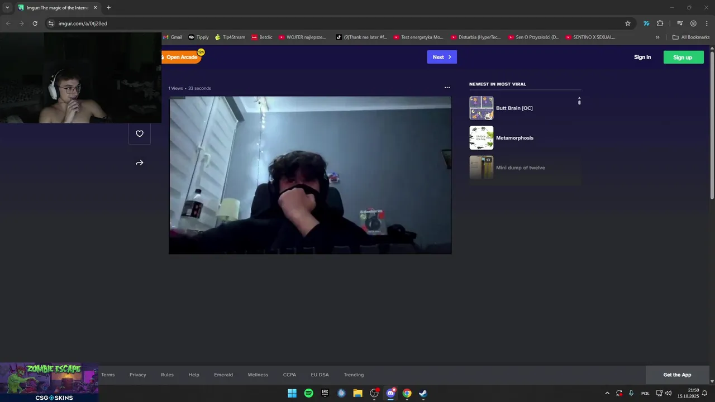Screen dimensions: 715x402
Task: Open Spotify from the taskbar
Action: (x=308, y=393)
